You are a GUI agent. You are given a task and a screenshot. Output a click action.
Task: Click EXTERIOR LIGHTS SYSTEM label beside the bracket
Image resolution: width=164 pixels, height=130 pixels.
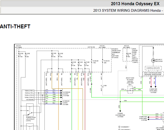coord(67,94)
